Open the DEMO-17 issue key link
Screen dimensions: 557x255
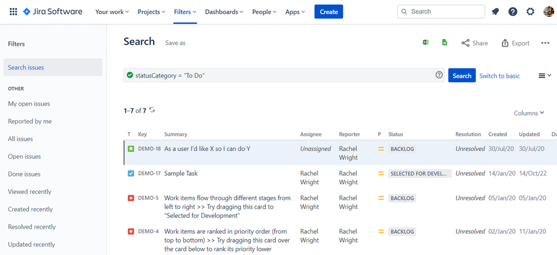[x=149, y=174]
